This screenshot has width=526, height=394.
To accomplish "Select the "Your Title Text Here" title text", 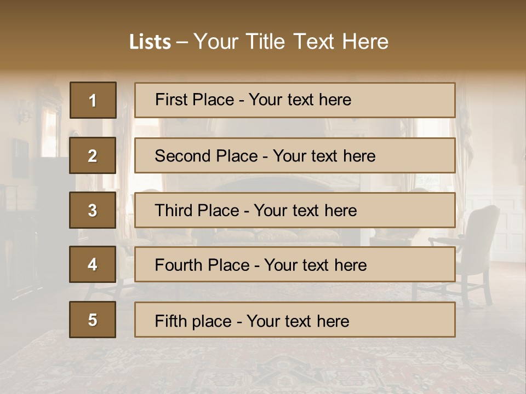I will (291, 42).
